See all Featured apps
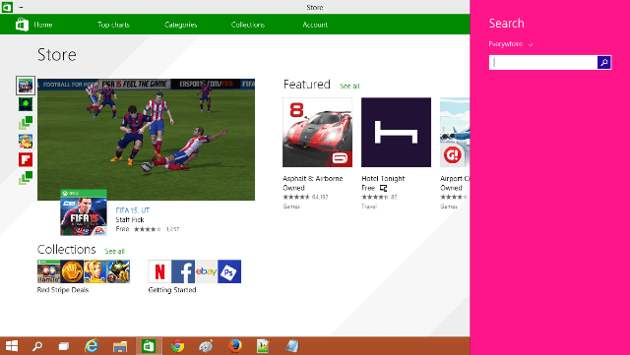630x355 pixels. (349, 86)
